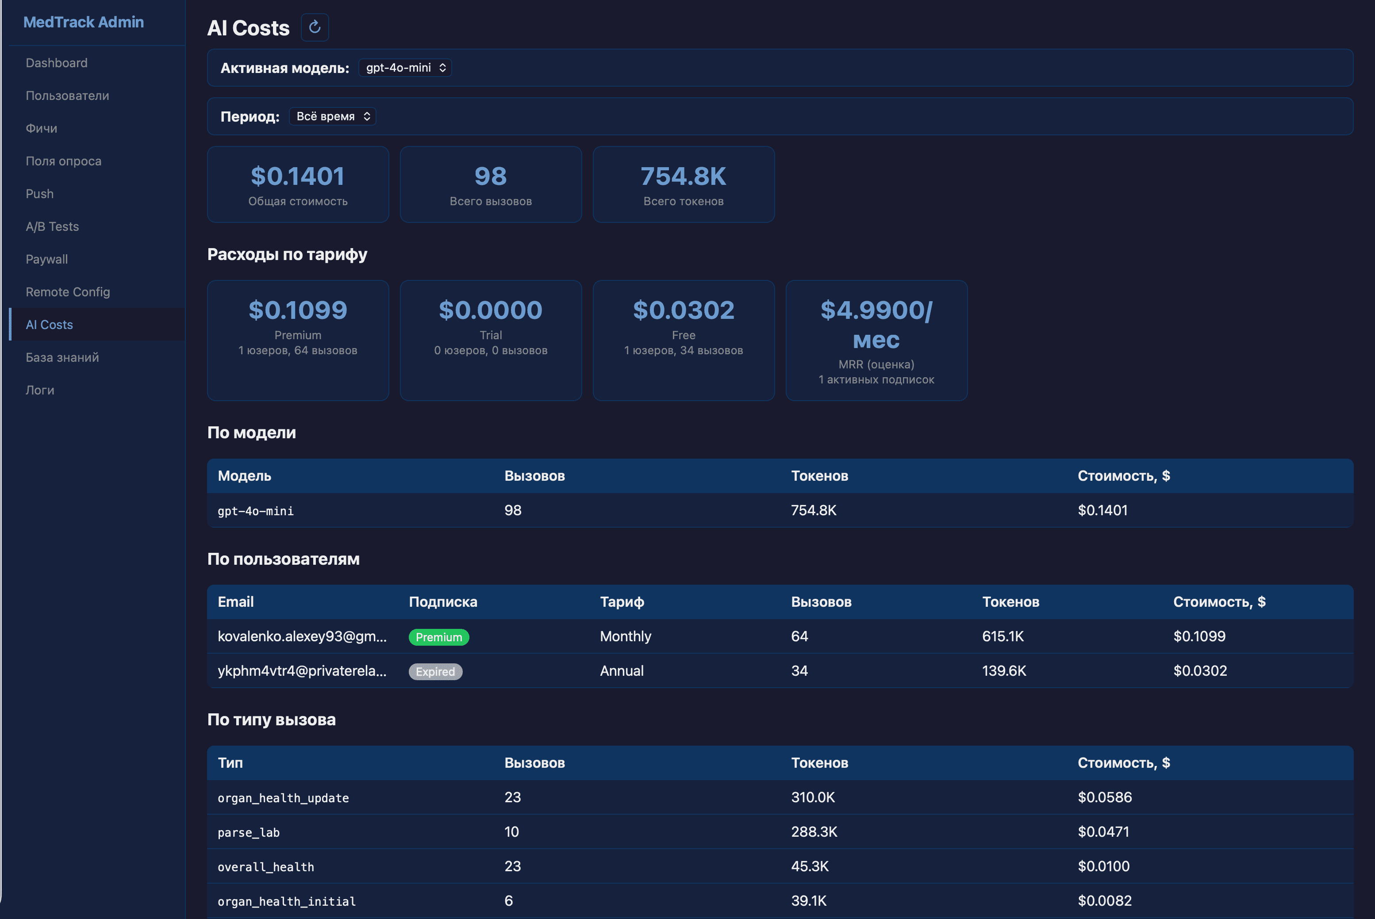Click the refresh icon beside AI Costs
This screenshot has height=919, width=1375.
coord(314,27)
